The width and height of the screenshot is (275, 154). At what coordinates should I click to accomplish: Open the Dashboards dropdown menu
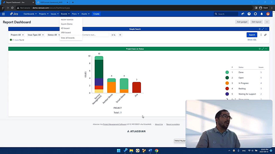[x=30, y=14]
